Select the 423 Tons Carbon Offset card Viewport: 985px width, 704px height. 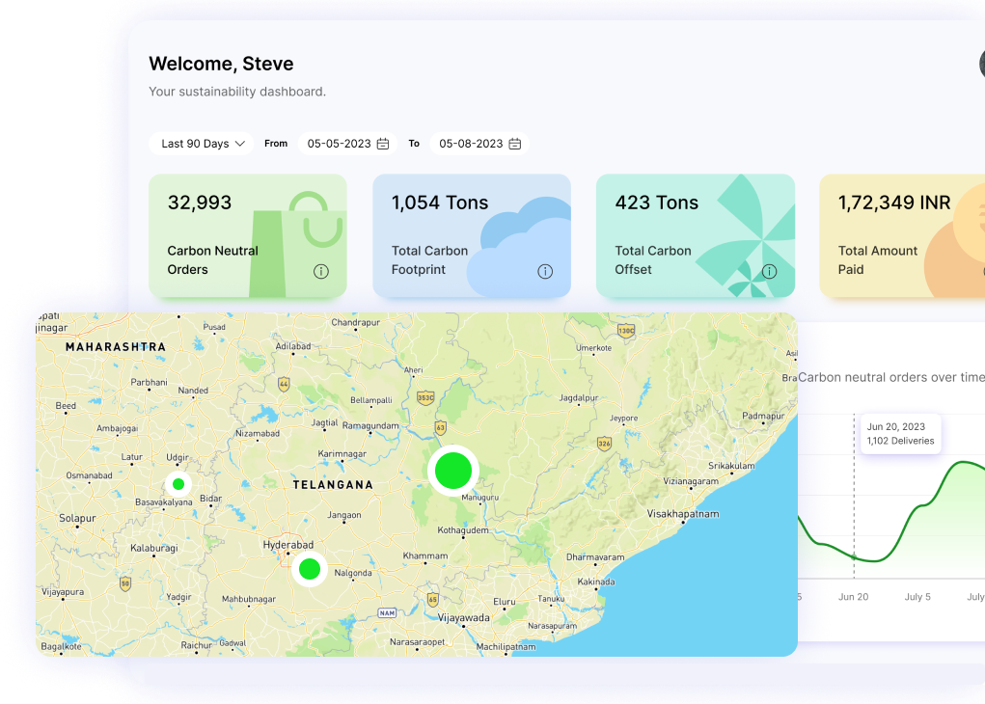tap(695, 236)
